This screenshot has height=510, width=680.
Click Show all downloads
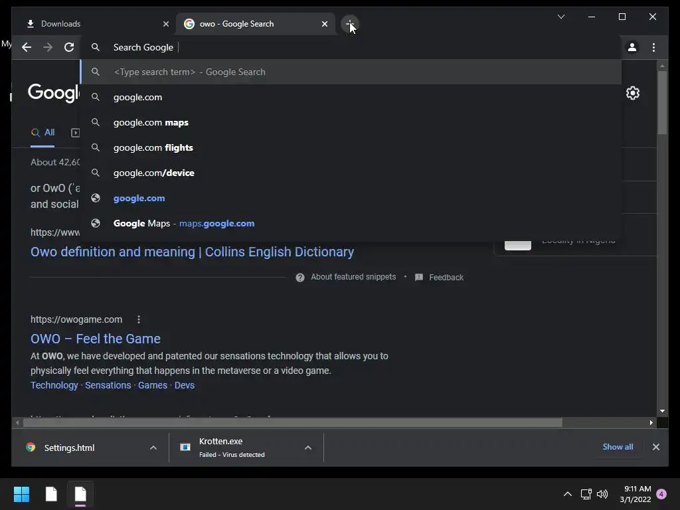618,447
